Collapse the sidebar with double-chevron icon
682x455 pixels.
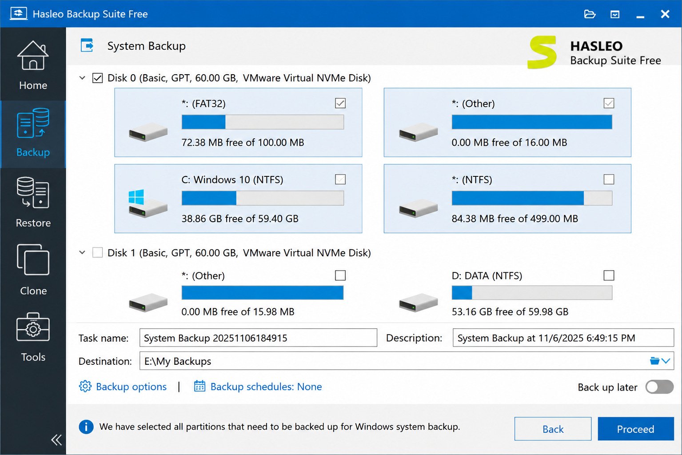click(x=56, y=440)
